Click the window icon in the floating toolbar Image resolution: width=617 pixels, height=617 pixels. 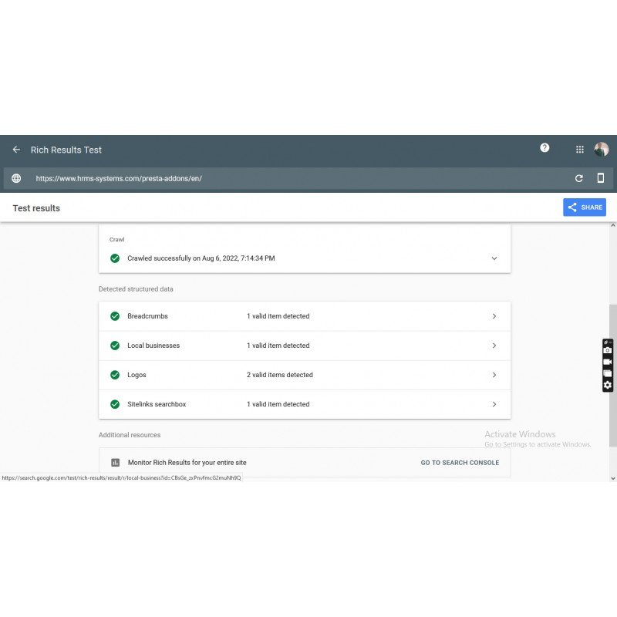click(x=608, y=373)
